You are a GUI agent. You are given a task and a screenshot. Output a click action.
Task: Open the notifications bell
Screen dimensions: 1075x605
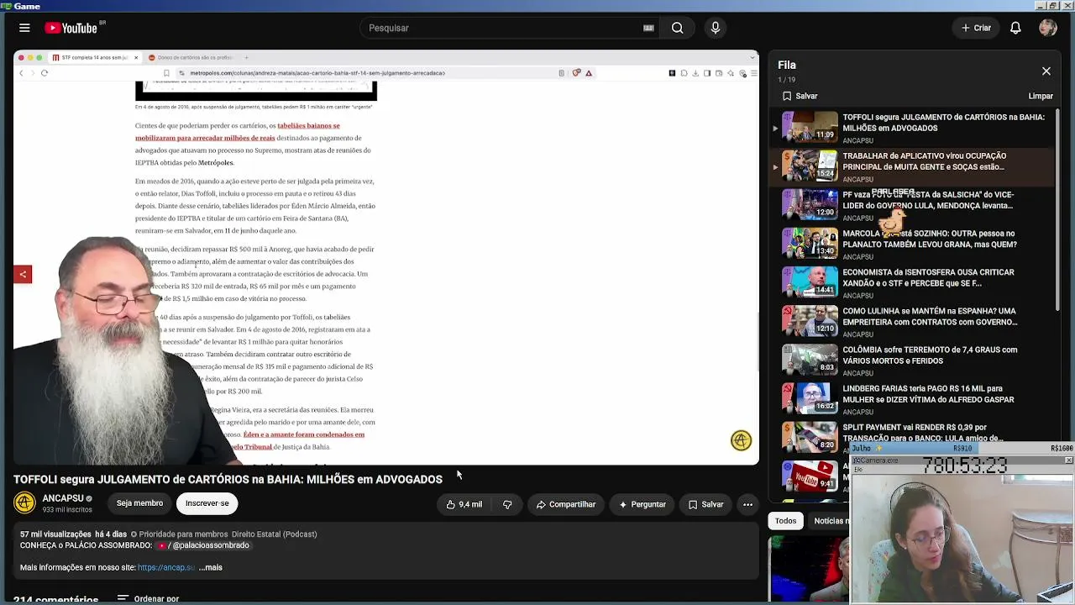coord(1015,28)
